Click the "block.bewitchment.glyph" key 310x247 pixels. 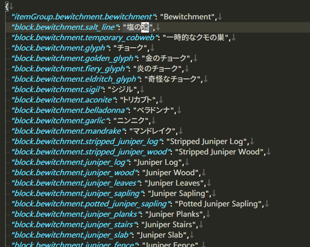click(60, 48)
